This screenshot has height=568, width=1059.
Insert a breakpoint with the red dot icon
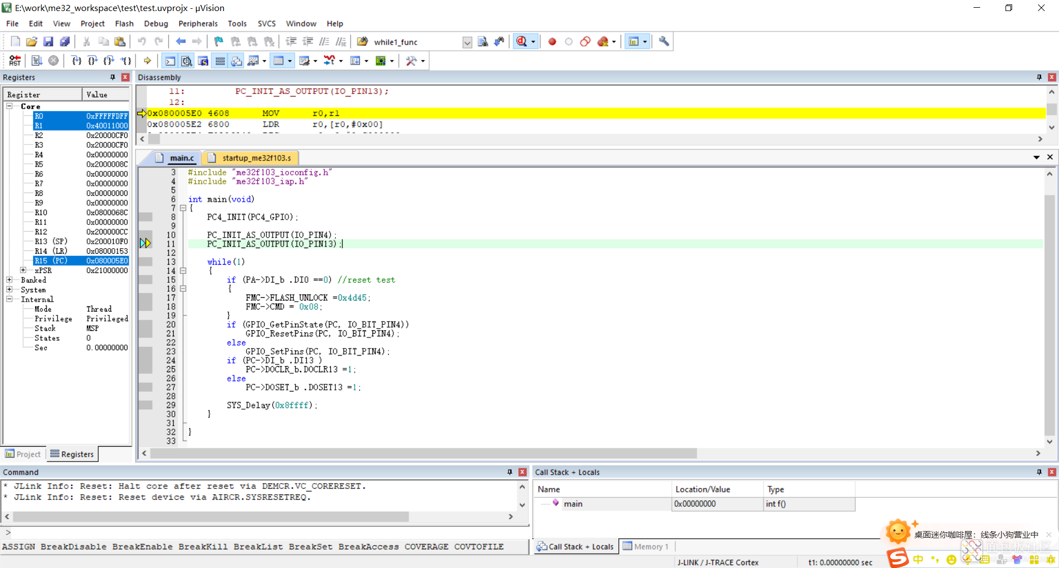pyautogui.click(x=552, y=41)
